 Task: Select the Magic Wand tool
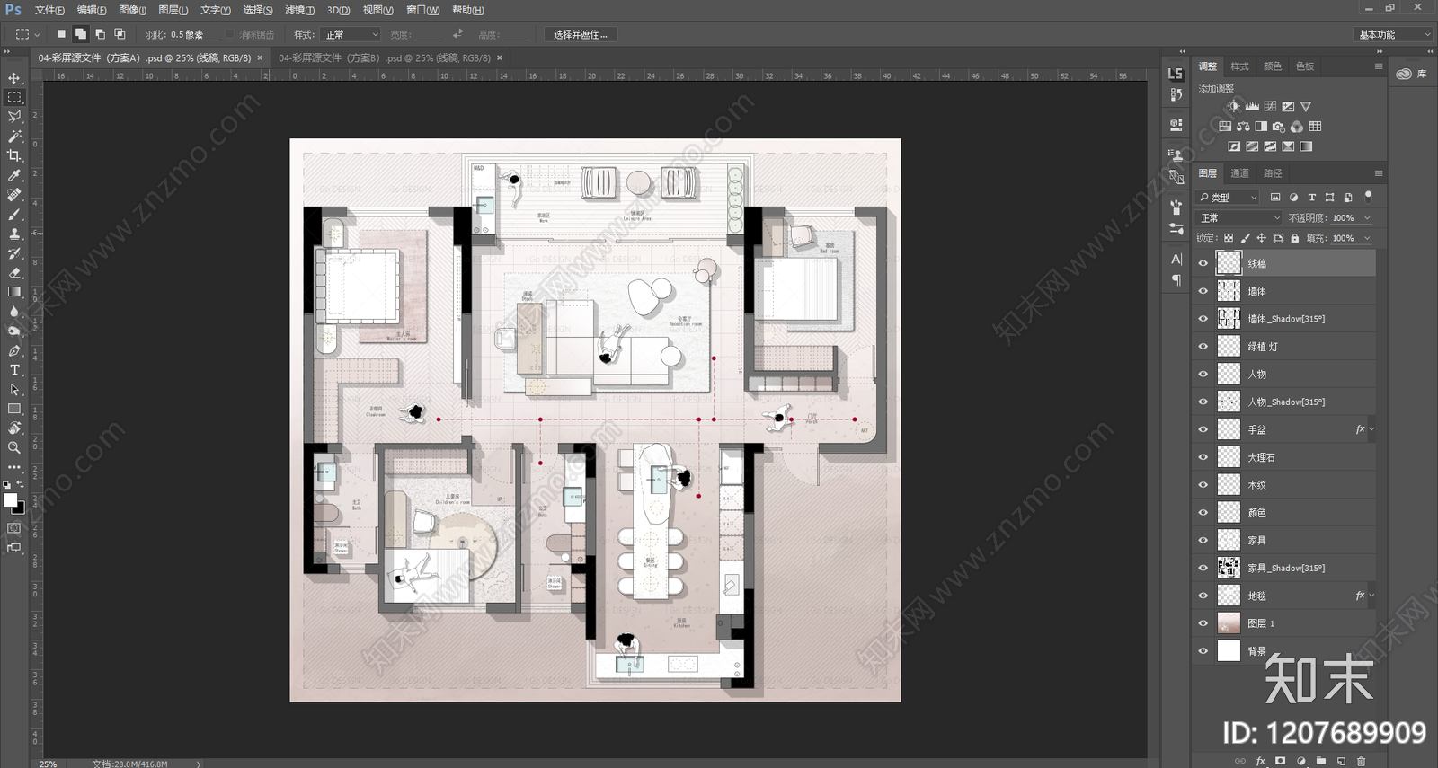coord(14,137)
